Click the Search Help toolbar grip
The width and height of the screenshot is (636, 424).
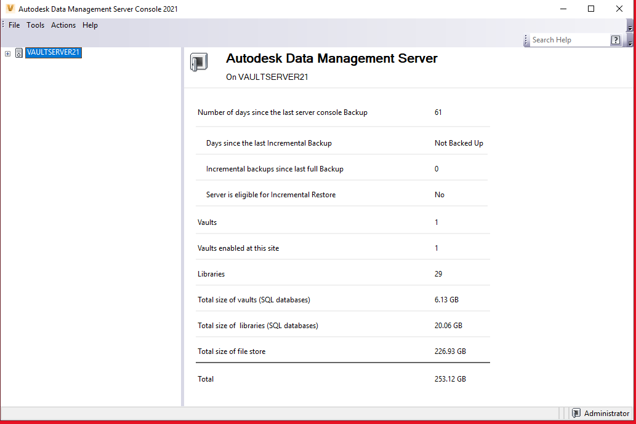(526, 39)
